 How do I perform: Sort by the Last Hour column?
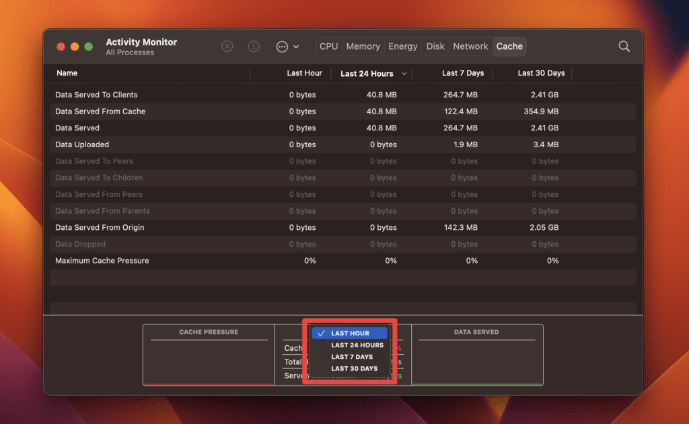[304, 73]
